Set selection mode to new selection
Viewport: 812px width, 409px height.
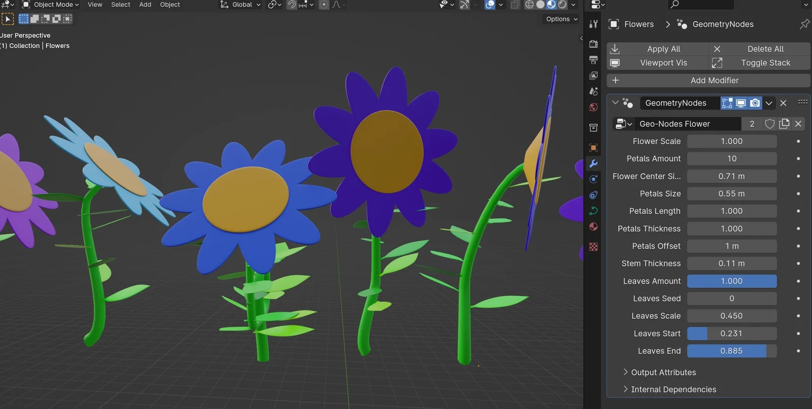pyautogui.click(x=24, y=19)
